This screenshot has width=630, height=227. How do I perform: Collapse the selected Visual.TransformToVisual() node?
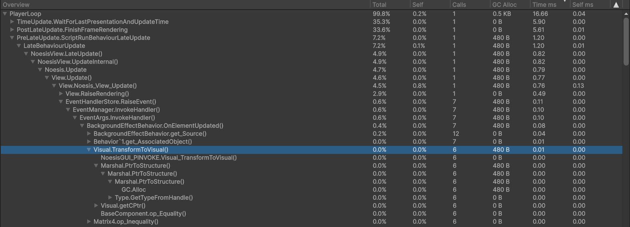coord(89,149)
